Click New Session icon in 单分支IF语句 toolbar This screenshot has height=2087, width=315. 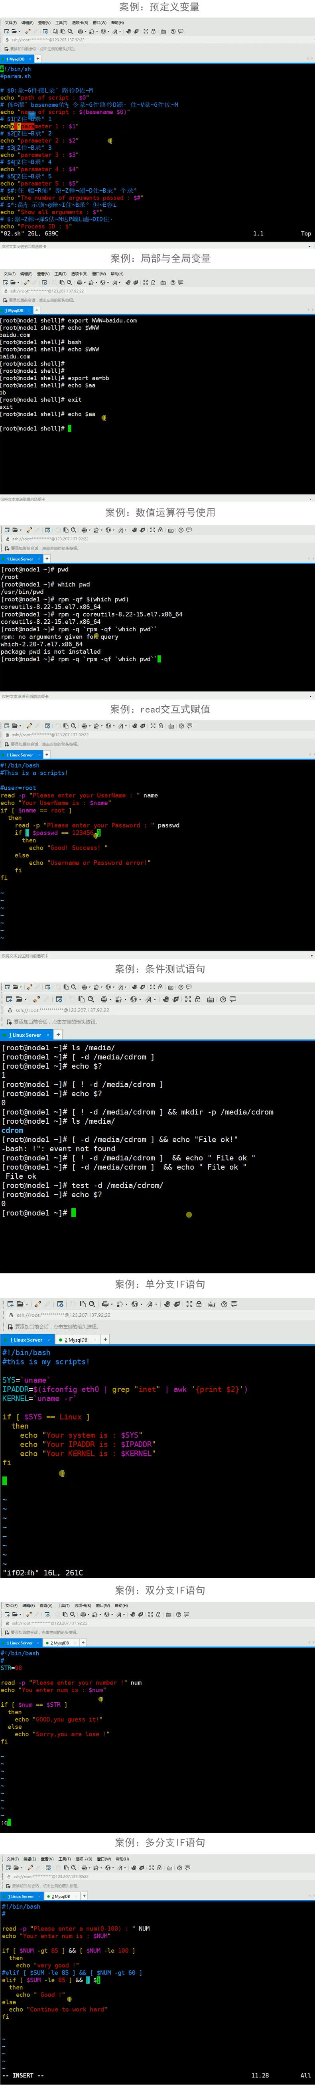10,1304
